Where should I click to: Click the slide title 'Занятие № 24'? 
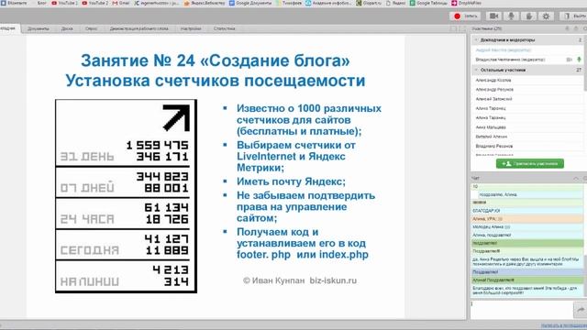pyautogui.click(x=216, y=60)
